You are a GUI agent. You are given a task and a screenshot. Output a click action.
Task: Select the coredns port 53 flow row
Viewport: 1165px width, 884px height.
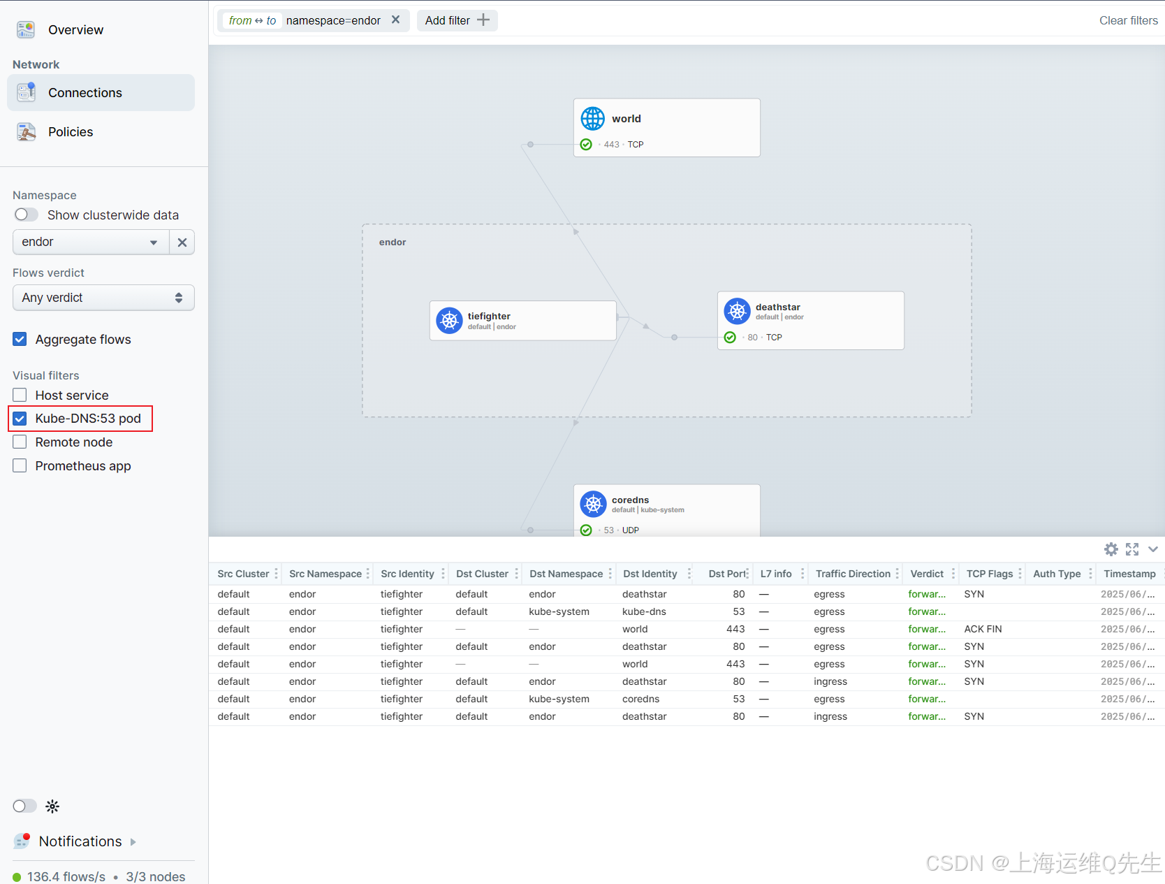tap(687, 699)
